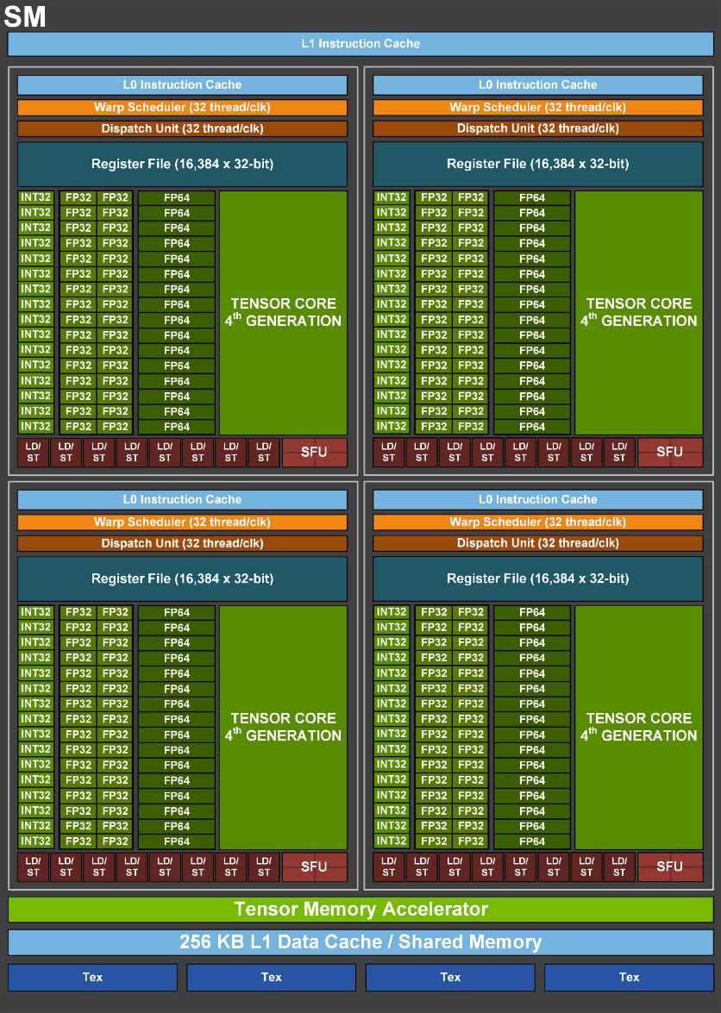
Task: Open the L1 Instruction Cache bar at the top
Action: [x=360, y=43]
